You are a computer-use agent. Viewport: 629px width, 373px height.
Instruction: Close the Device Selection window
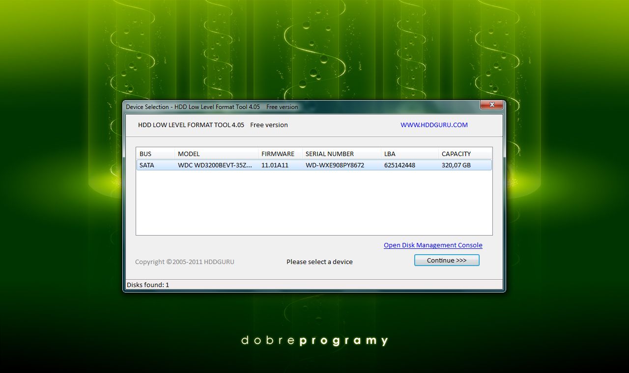pos(491,105)
